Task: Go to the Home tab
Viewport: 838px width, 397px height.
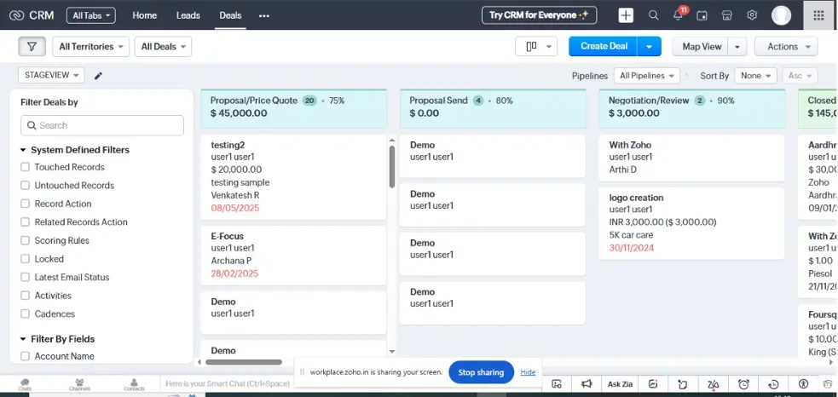Action: [x=144, y=15]
